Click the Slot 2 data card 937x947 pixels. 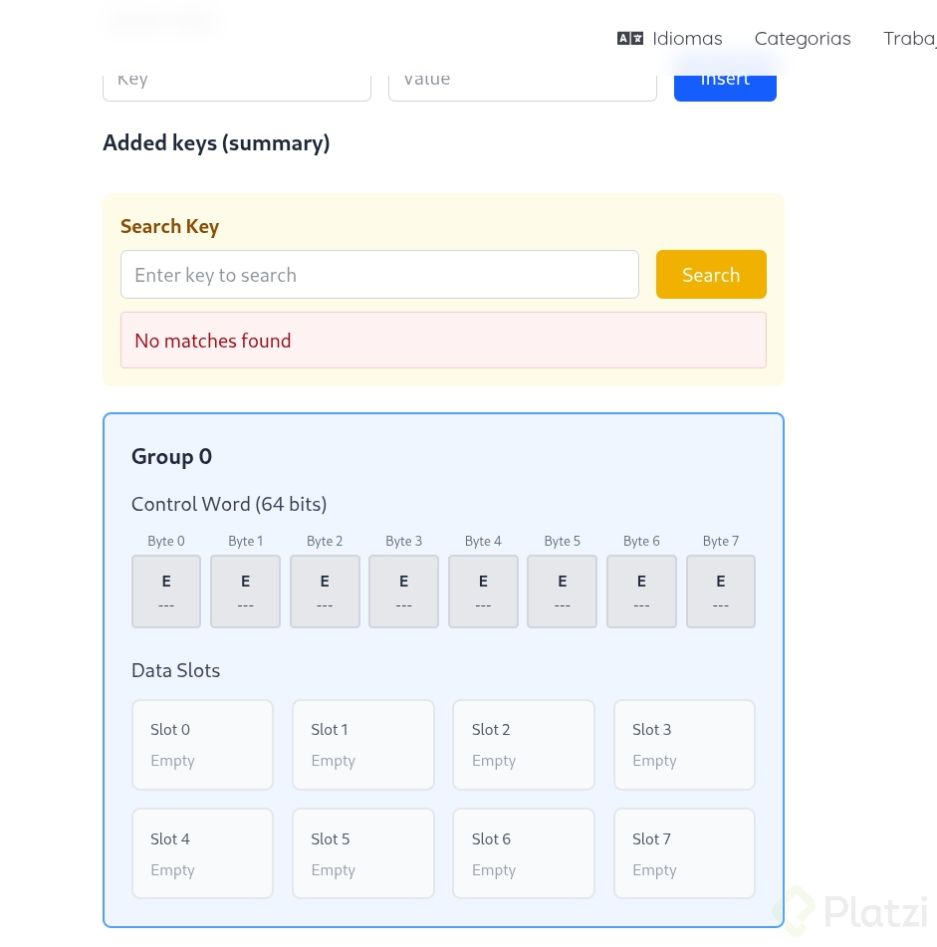(524, 745)
